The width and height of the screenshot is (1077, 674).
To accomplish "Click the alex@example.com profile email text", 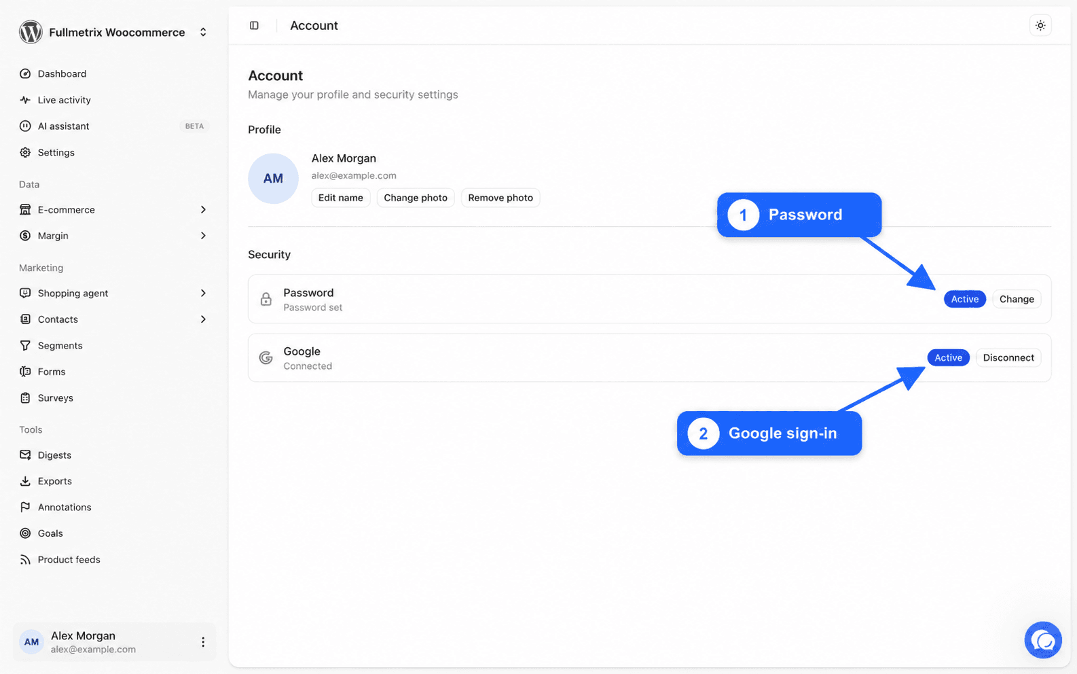I will [354, 175].
